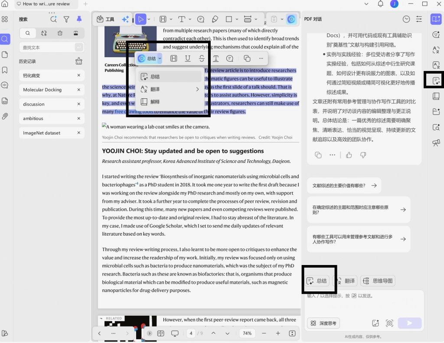444x343 pixels.
Task: Toggle the pin on the search panel
Action: coord(79,19)
